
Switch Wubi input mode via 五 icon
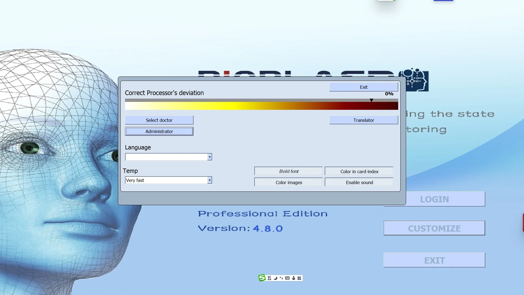click(x=269, y=278)
